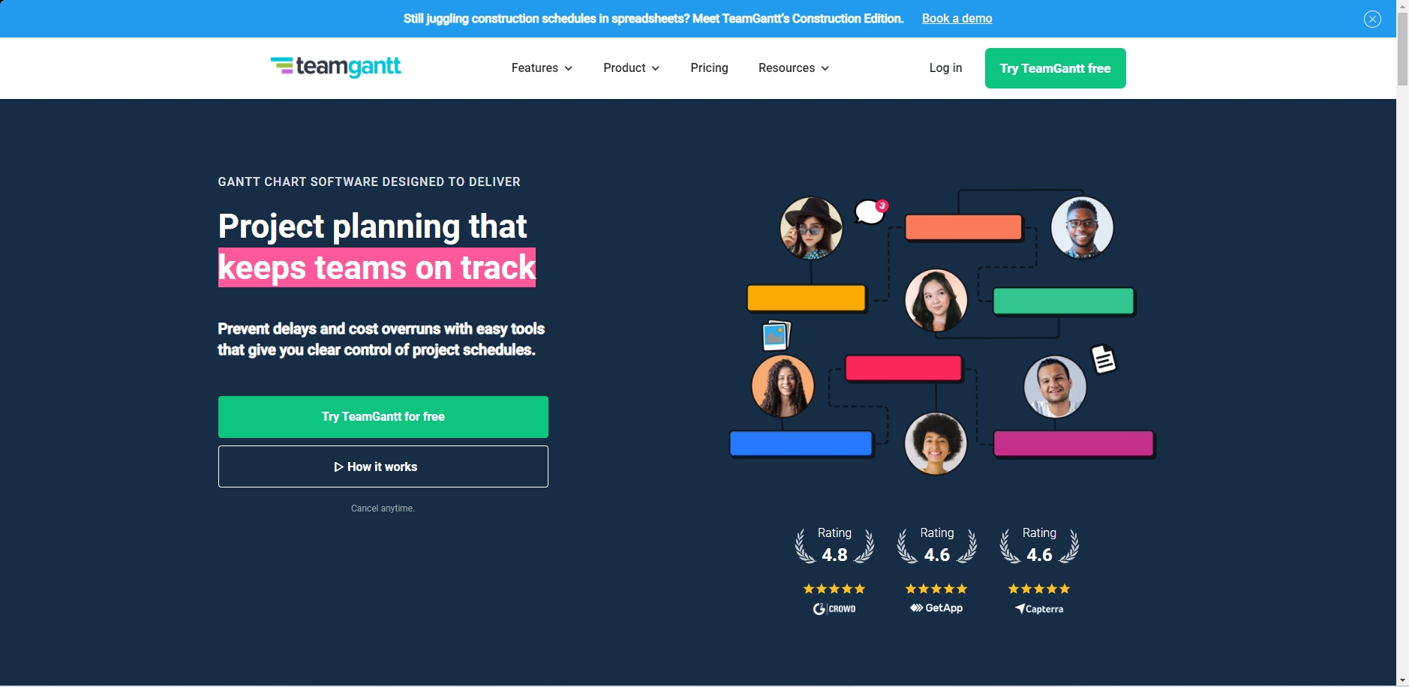Click the 'Still juggling construction schedules' banner text

(x=653, y=19)
